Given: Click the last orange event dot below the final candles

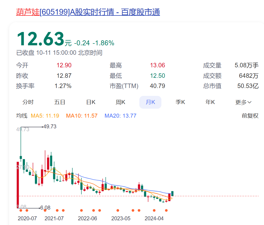Looking at the screenshot, I should pyautogui.click(x=166, y=210).
